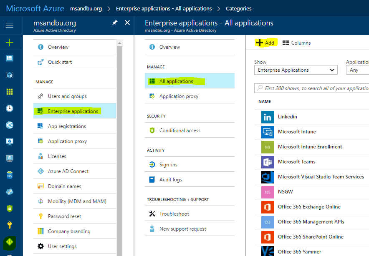Screen dimensions: 369x256
Task: Open Mobility (MDM and MAM)
Action: [x=75, y=201]
